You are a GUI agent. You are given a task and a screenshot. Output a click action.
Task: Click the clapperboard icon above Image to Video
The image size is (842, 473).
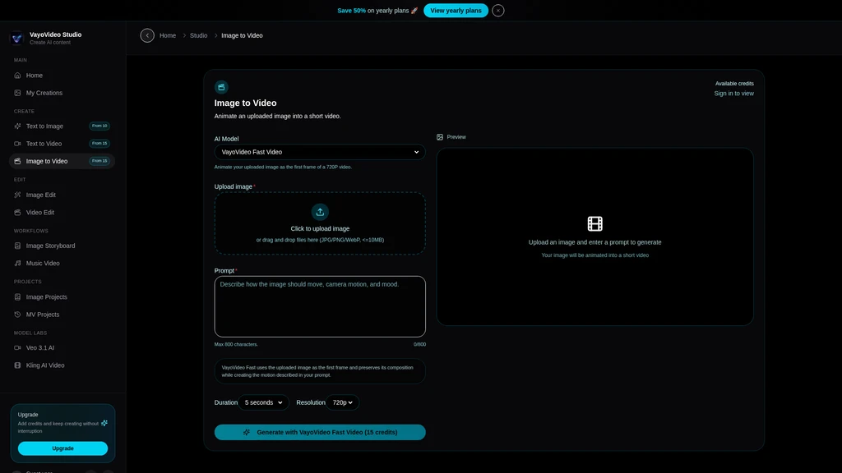(x=221, y=87)
